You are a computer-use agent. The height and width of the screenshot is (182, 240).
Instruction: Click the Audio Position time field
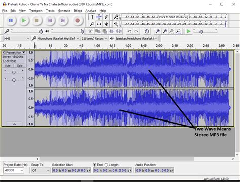(x=154, y=170)
